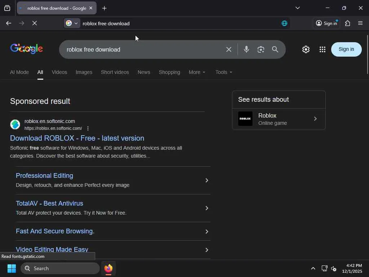Go back to previous page
This screenshot has height=277, width=369.
tap(9, 23)
